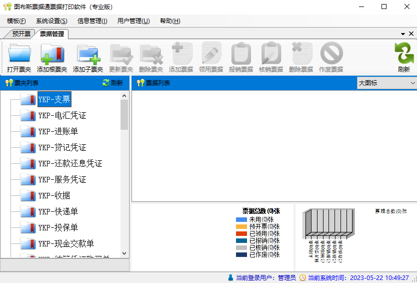The width and height of the screenshot is (417, 283).
Task: Click the clock icon in status bar
Action: (302, 277)
